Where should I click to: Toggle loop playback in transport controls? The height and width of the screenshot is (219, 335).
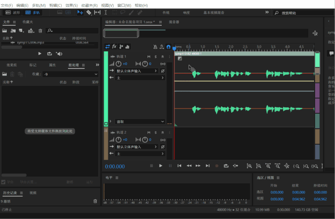[226, 166]
